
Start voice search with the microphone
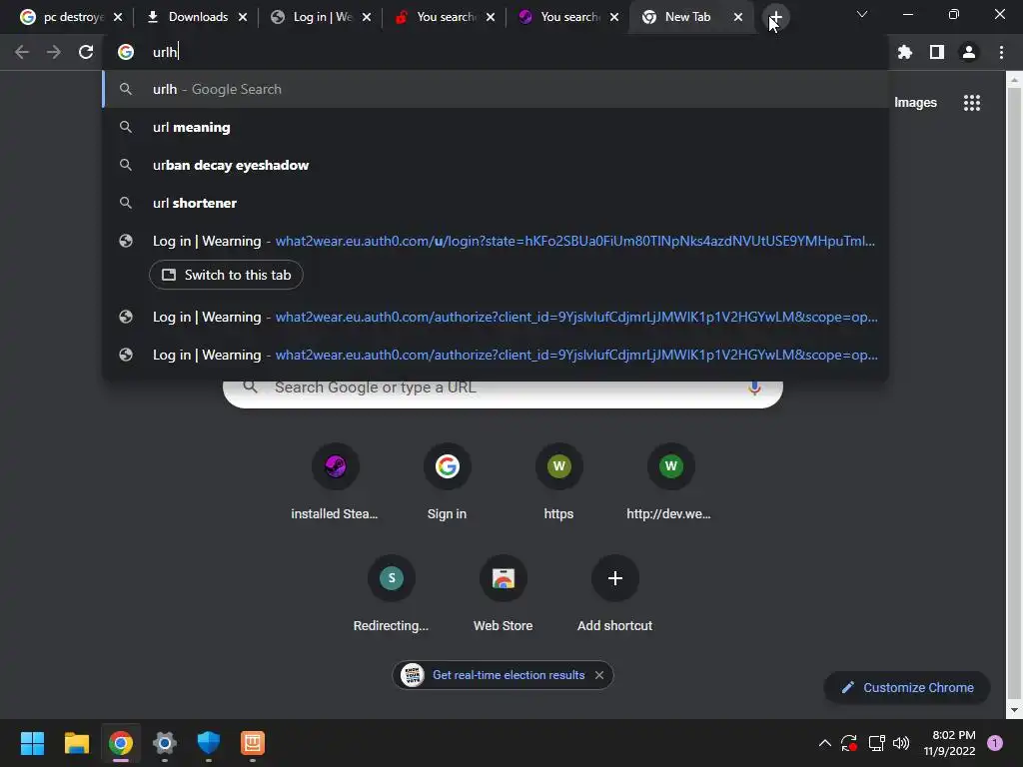[x=754, y=388]
